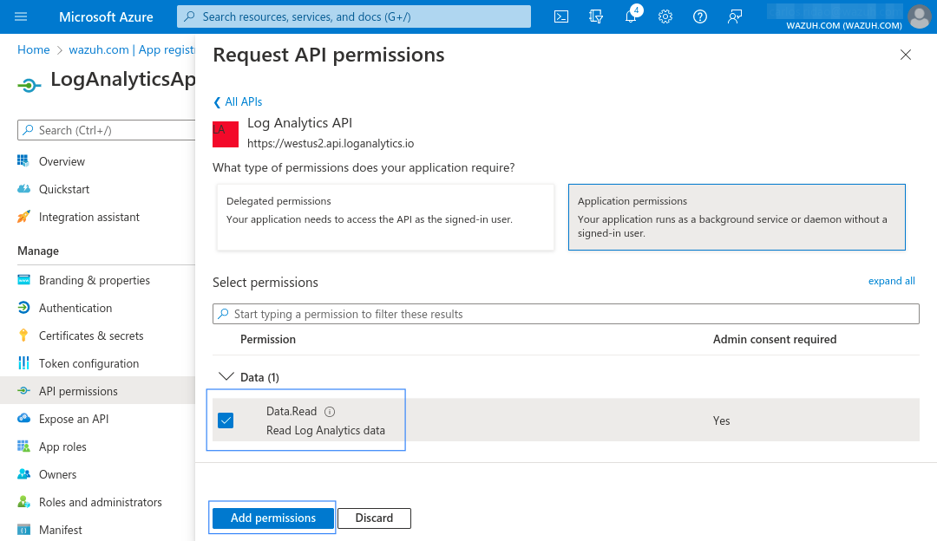The height and width of the screenshot is (541, 937).
Task: Click the LogAnalyticsApp title icon
Action: point(29,85)
